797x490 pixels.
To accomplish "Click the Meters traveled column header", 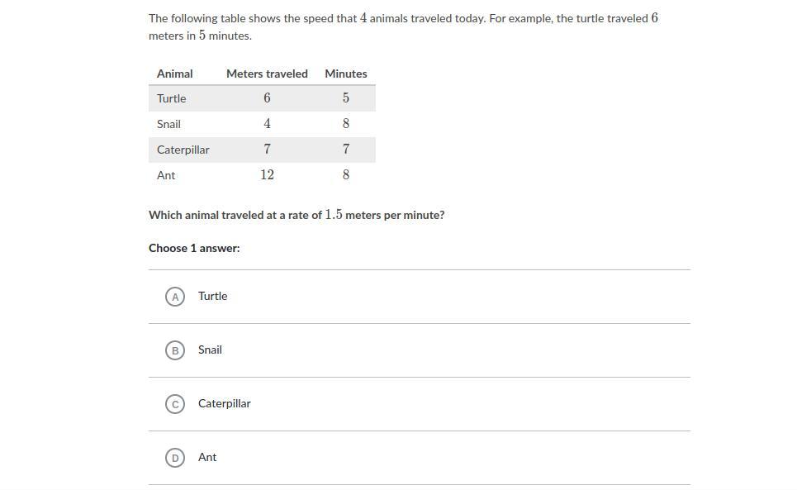I will (267, 74).
